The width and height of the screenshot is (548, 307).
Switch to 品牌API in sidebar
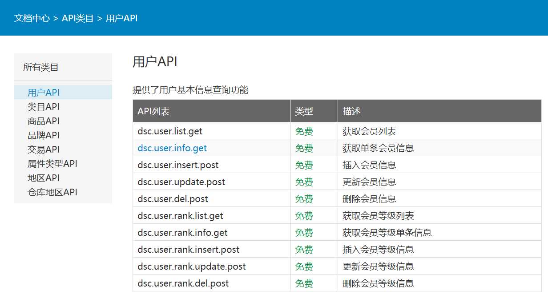[44, 135]
